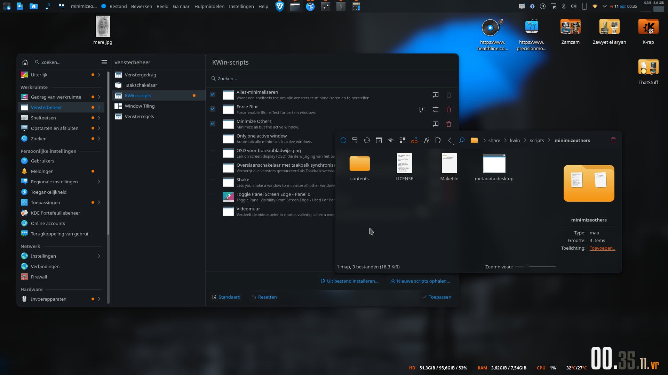
Task: Click the Toepassen button
Action: click(x=437, y=297)
